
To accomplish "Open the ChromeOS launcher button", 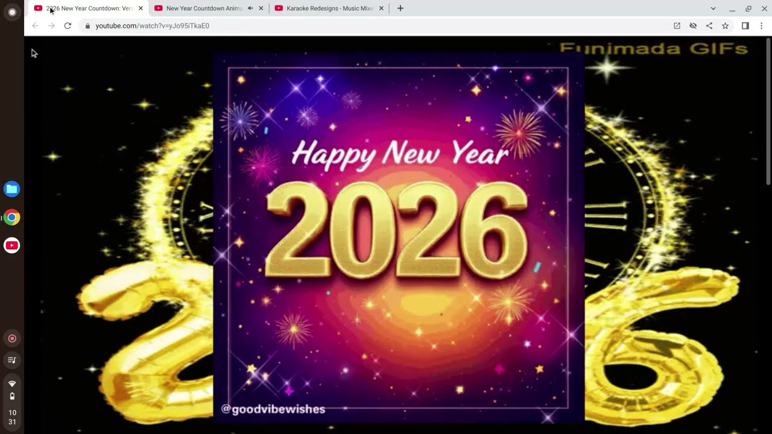I will coord(11,12).
